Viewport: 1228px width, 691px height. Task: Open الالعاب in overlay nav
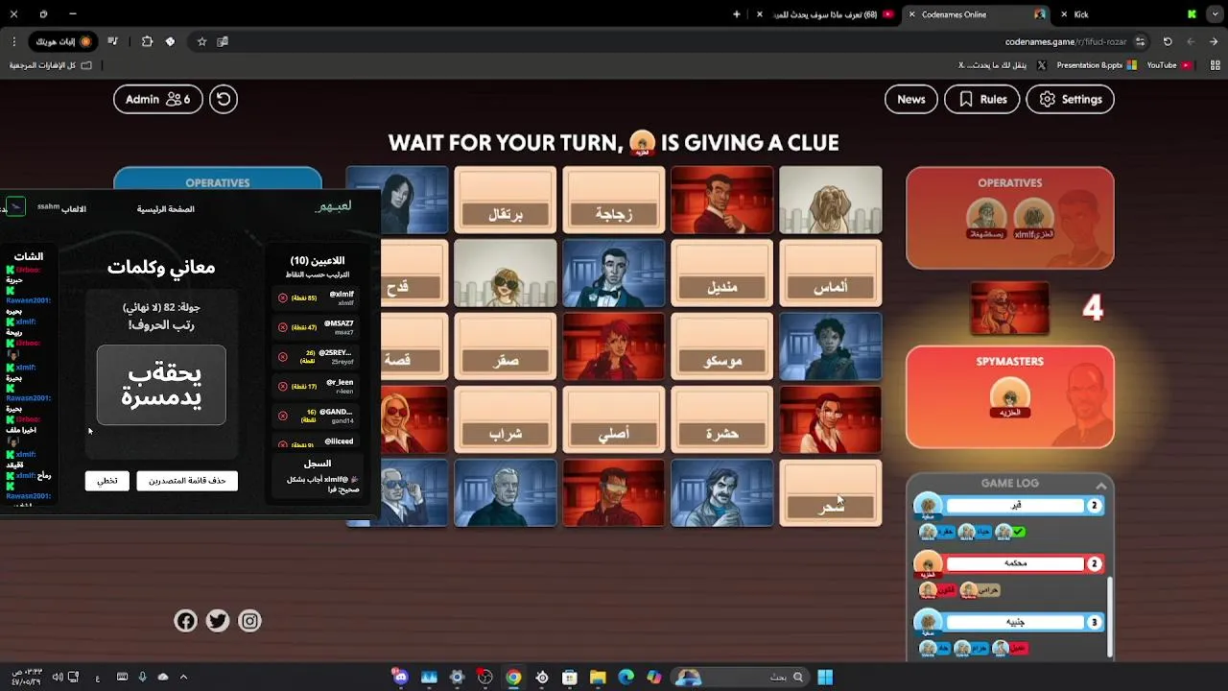point(74,209)
